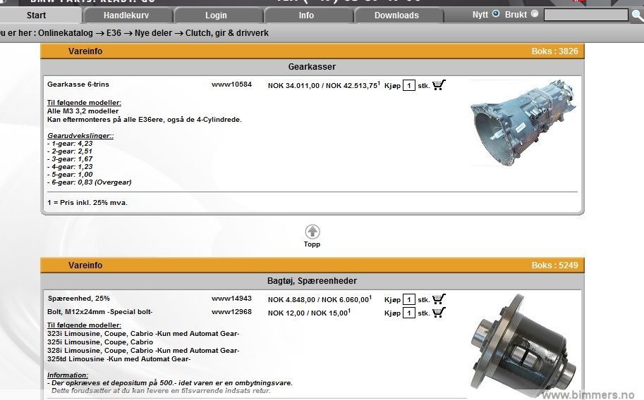Open Clutch, gir & drivverk breadcrumb
This screenshot has height=400, width=644.
pos(226,33)
